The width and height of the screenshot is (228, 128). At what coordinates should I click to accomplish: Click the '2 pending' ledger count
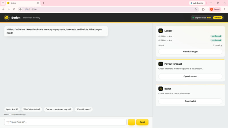point(218,45)
